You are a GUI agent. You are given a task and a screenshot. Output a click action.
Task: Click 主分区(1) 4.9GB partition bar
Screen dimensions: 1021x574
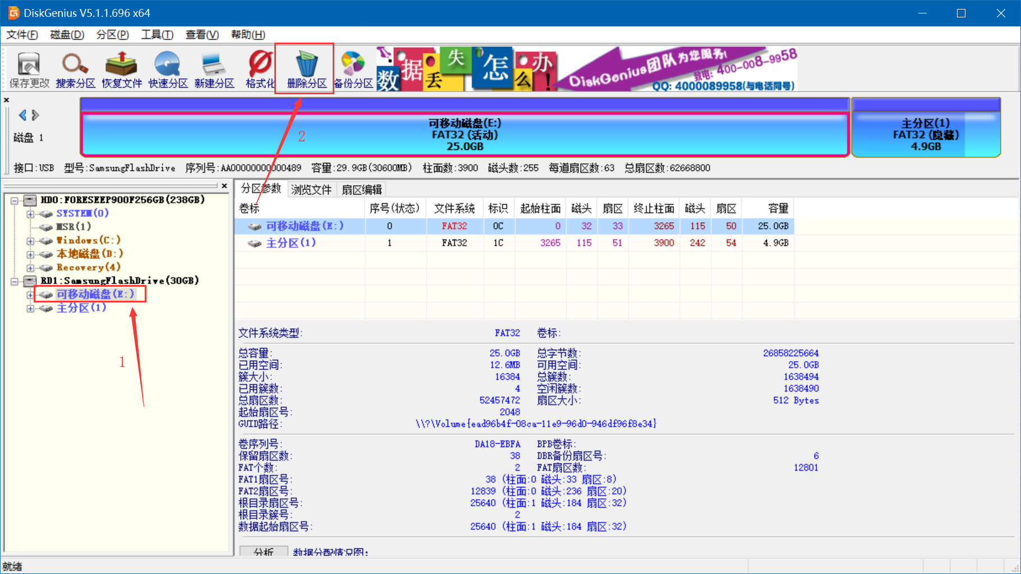coord(926,135)
